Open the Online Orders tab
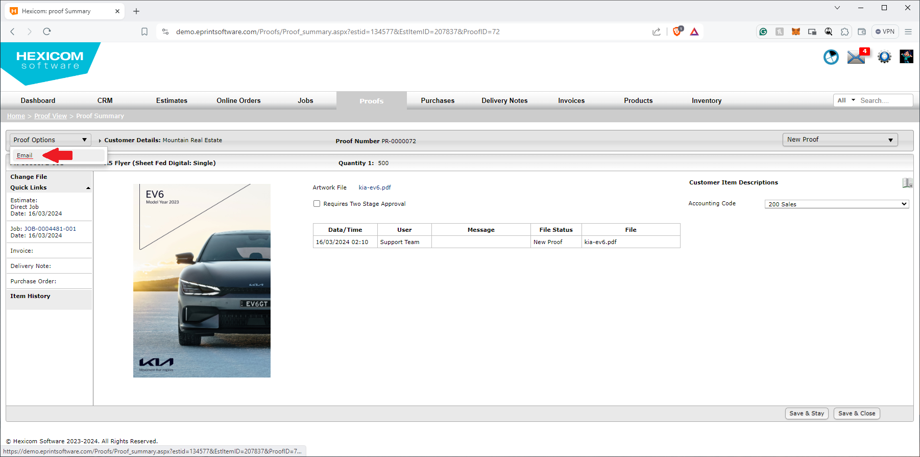The width and height of the screenshot is (920, 457). pos(238,100)
